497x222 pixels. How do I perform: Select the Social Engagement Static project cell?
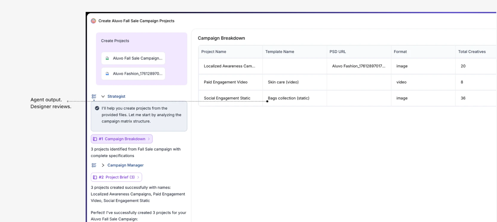[x=231, y=98]
